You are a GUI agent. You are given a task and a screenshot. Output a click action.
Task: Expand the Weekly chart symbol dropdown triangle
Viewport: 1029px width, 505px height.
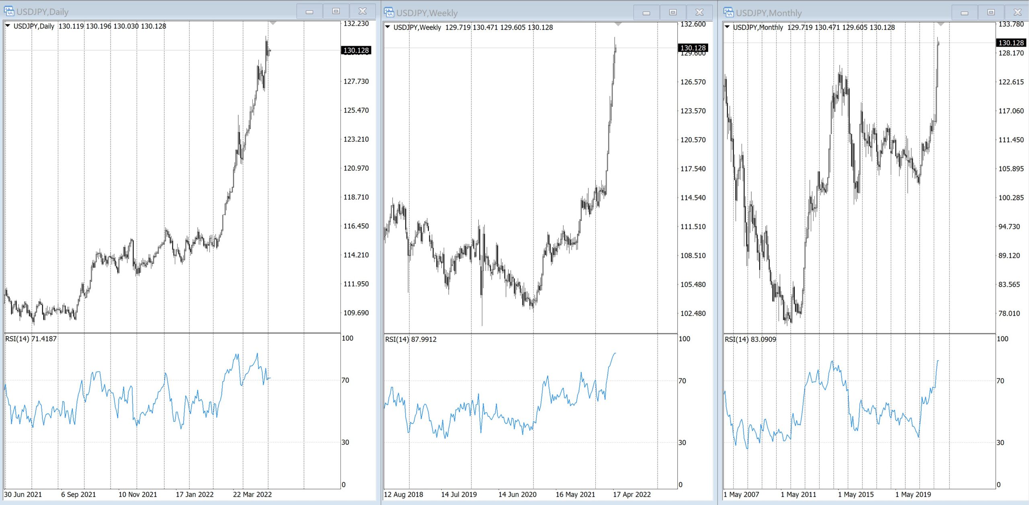pyautogui.click(x=387, y=27)
